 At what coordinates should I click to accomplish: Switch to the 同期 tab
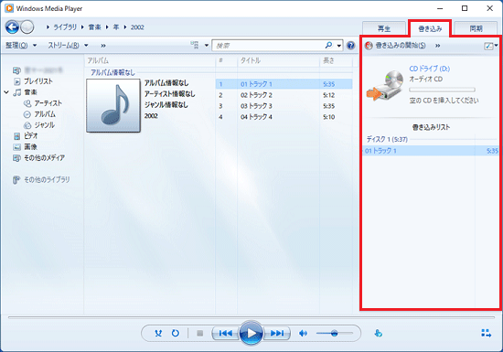476,29
